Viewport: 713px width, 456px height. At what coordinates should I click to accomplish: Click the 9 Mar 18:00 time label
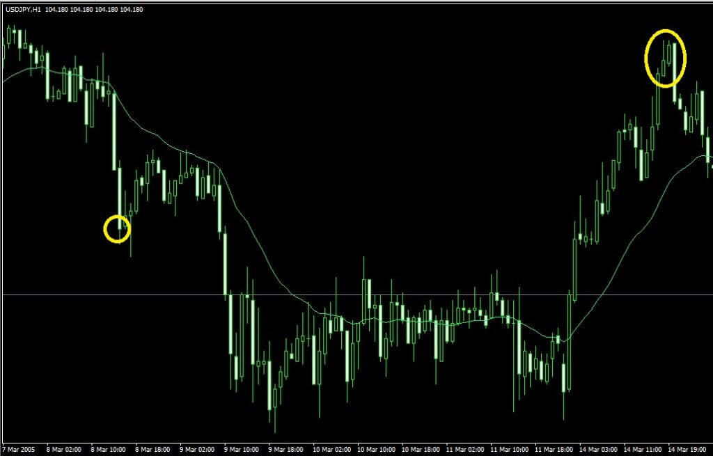tap(286, 450)
